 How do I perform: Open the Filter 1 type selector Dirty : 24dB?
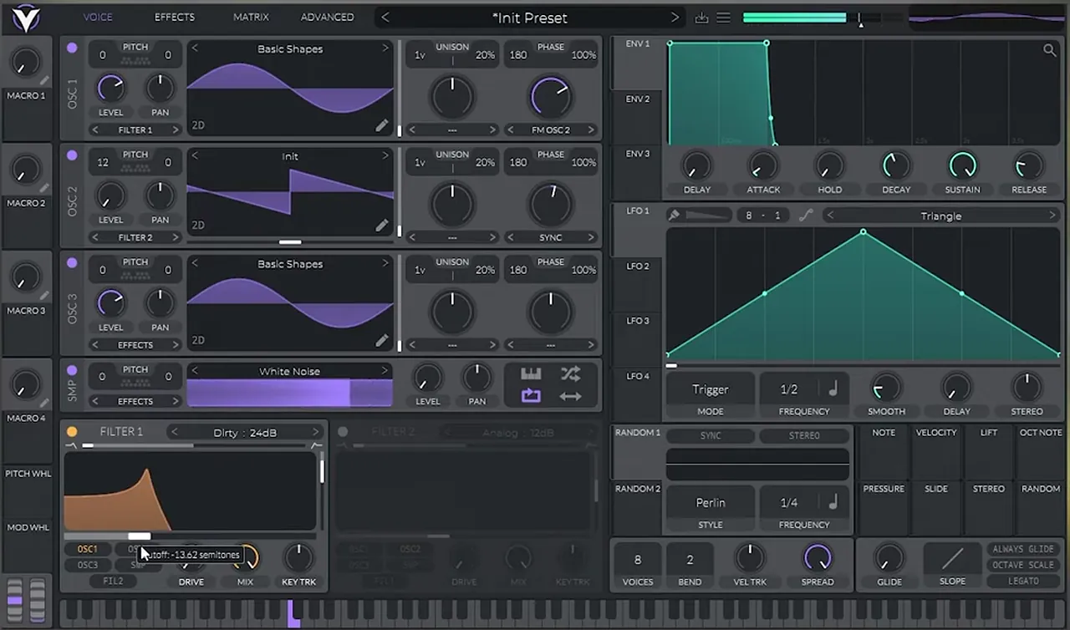pos(245,432)
